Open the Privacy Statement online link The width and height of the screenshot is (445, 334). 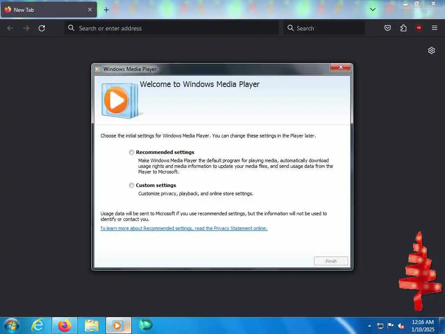tap(184, 228)
